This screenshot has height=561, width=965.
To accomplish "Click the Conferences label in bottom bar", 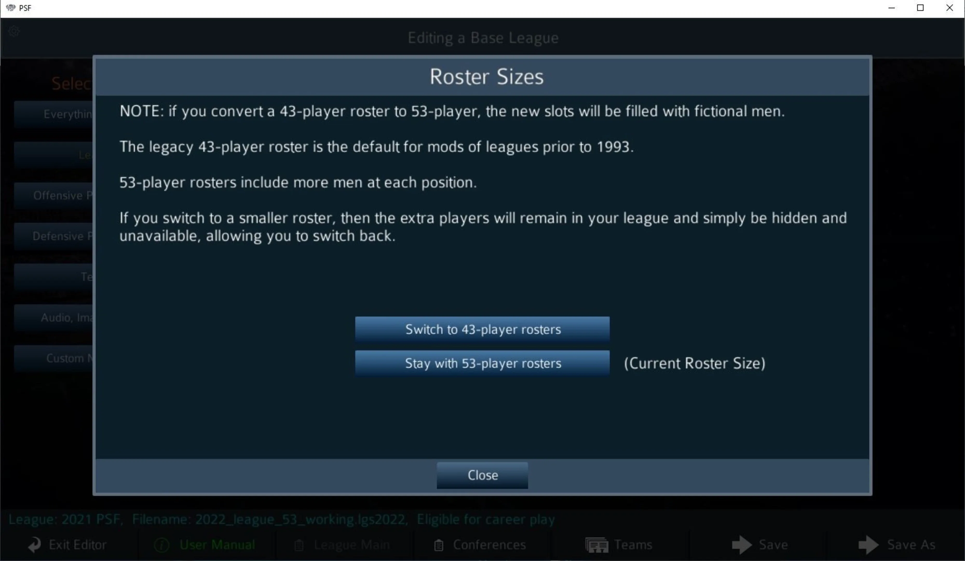I will [x=490, y=545].
